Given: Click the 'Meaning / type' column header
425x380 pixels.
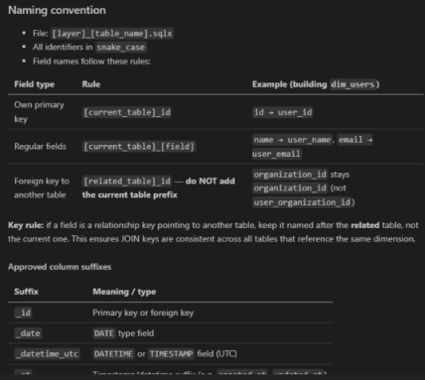Looking at the screenshot, I should pos(124,292).
